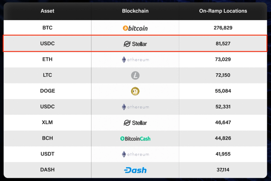271x181 pixels.
Task: Select the highlighted USDC asset cell
Action: (x=47, y=43)
